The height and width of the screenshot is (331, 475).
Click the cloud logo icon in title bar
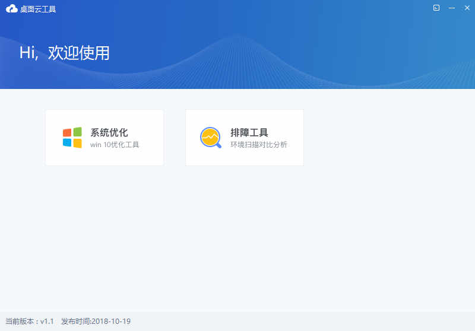coord(12,9)
